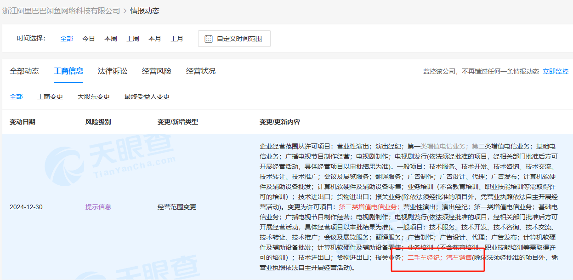Choose the 上月 time filter
The height and width of the screenshot is (280, 573).
pyautogui.click(x=177, y=39)
